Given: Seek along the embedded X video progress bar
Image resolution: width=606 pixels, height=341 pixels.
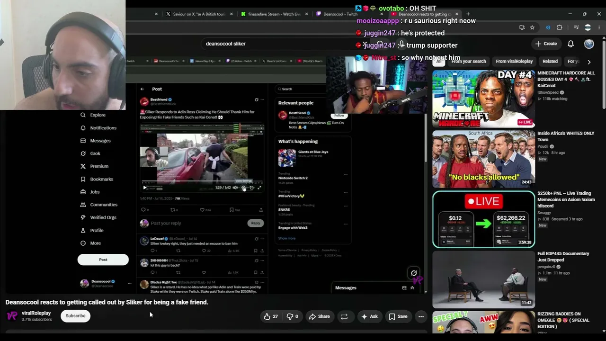Looking at the screenshot, I should coord(202,181).
